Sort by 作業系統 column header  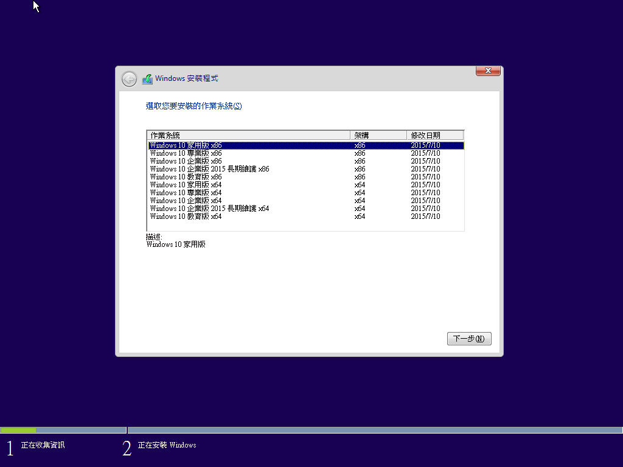(x=248, y=135)
